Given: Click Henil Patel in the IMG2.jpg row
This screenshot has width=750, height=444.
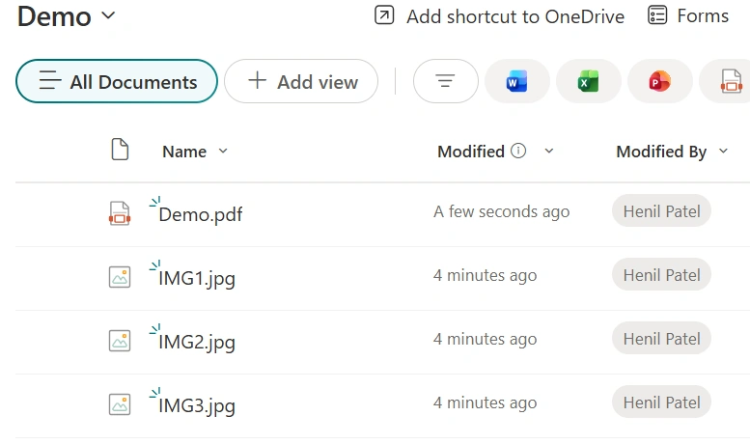Looking at the screenshot, I should [x=661, y=338].
